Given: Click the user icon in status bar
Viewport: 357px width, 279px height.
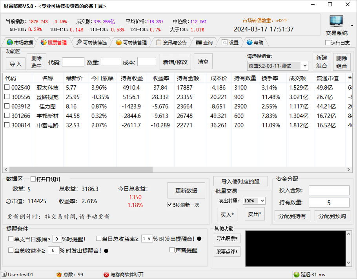Looking at the screenshot, I should click(x=4, y=274).
